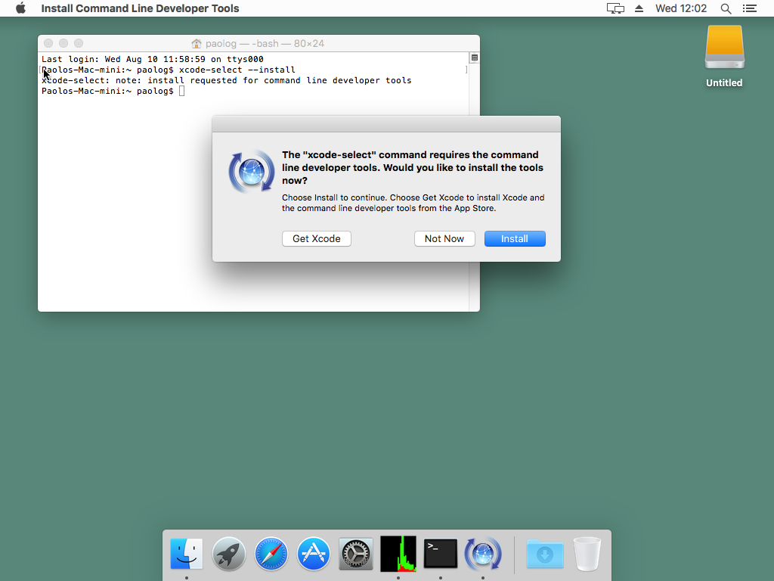Viewport: 774px width, 581px height.
Task: Open the Finder from the Dock
Action: tap(187, 554)
